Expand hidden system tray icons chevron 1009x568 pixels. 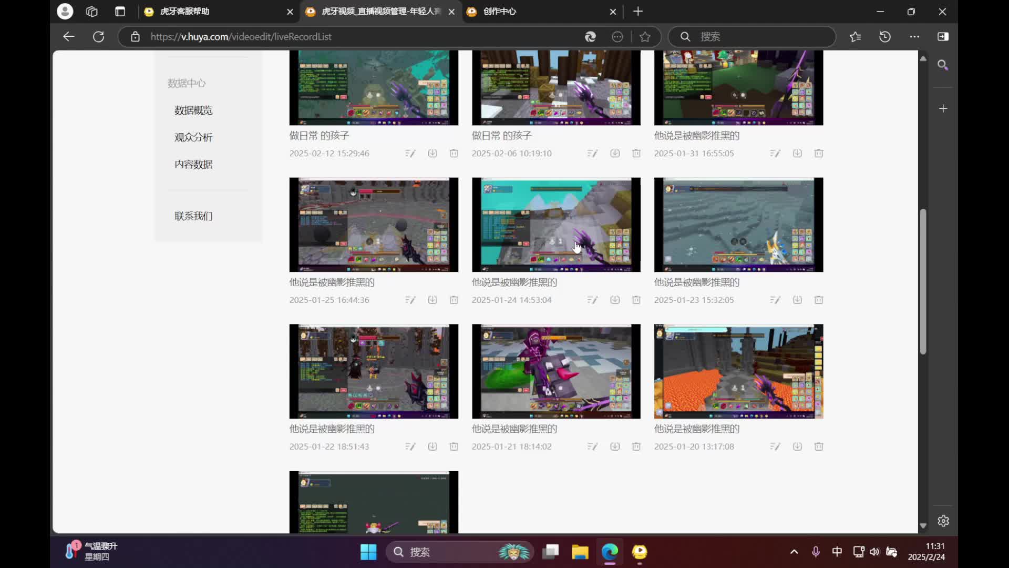[x=794, y=552]
